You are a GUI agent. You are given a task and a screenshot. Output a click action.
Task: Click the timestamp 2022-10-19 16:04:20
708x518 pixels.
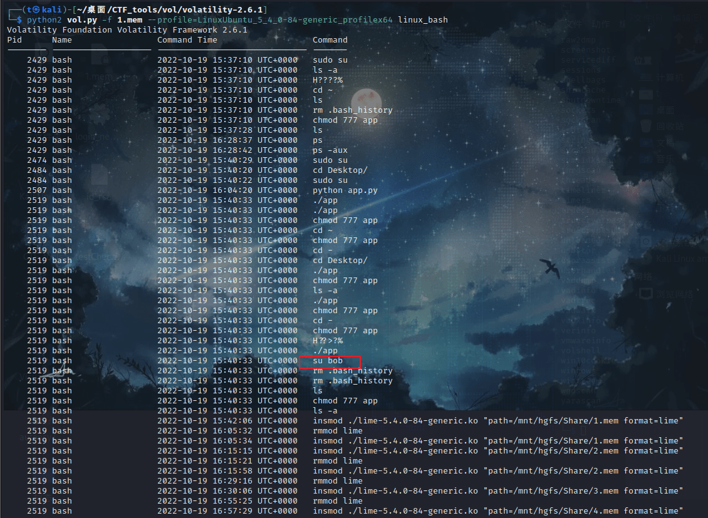point(227,190)
